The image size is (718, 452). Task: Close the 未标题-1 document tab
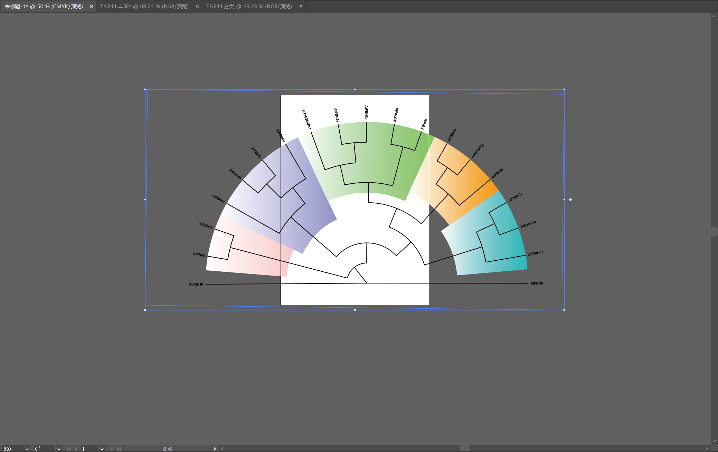[92, 6]
